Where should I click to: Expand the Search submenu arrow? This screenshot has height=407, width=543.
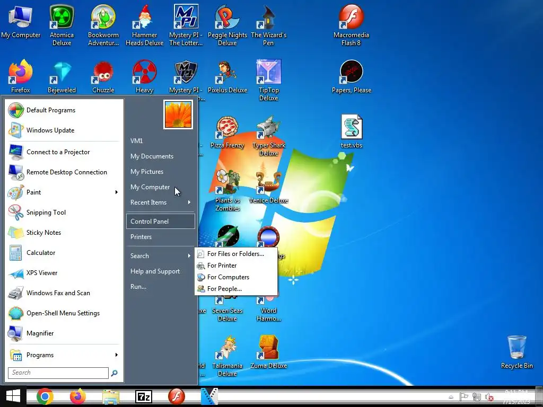189,256
